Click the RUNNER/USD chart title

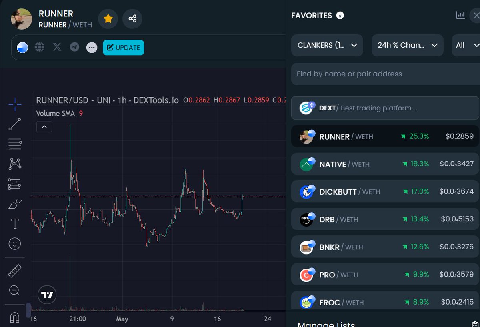point(108,100)
